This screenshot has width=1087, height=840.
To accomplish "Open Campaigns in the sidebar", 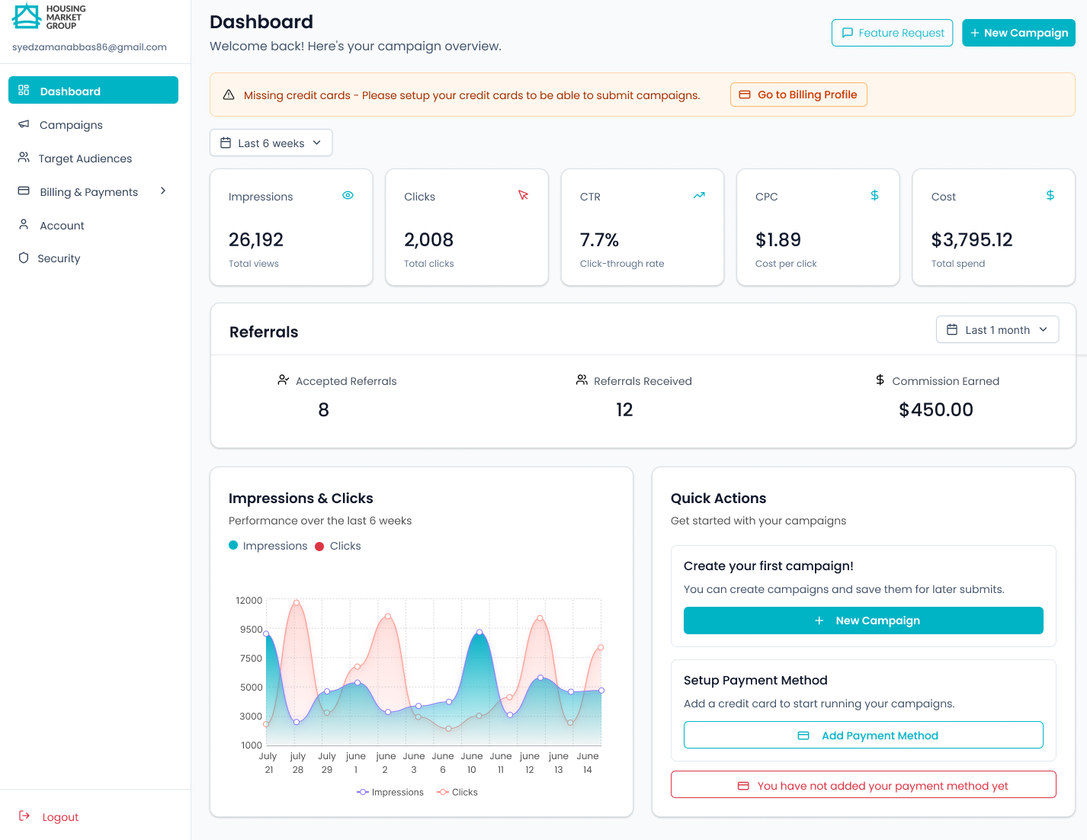I will coord(71,125).
